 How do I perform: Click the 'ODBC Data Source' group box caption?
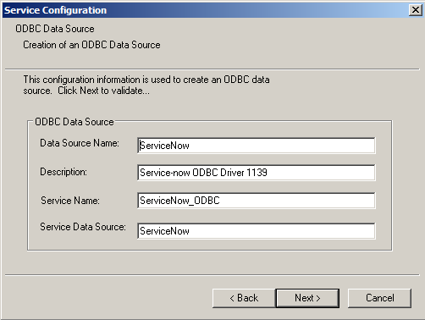coord(75,122)
